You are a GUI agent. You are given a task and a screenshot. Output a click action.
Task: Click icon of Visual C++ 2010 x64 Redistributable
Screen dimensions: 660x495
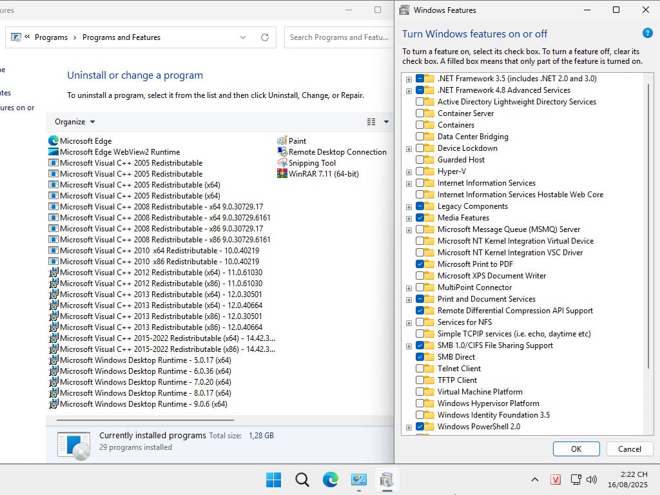point(53,251)
